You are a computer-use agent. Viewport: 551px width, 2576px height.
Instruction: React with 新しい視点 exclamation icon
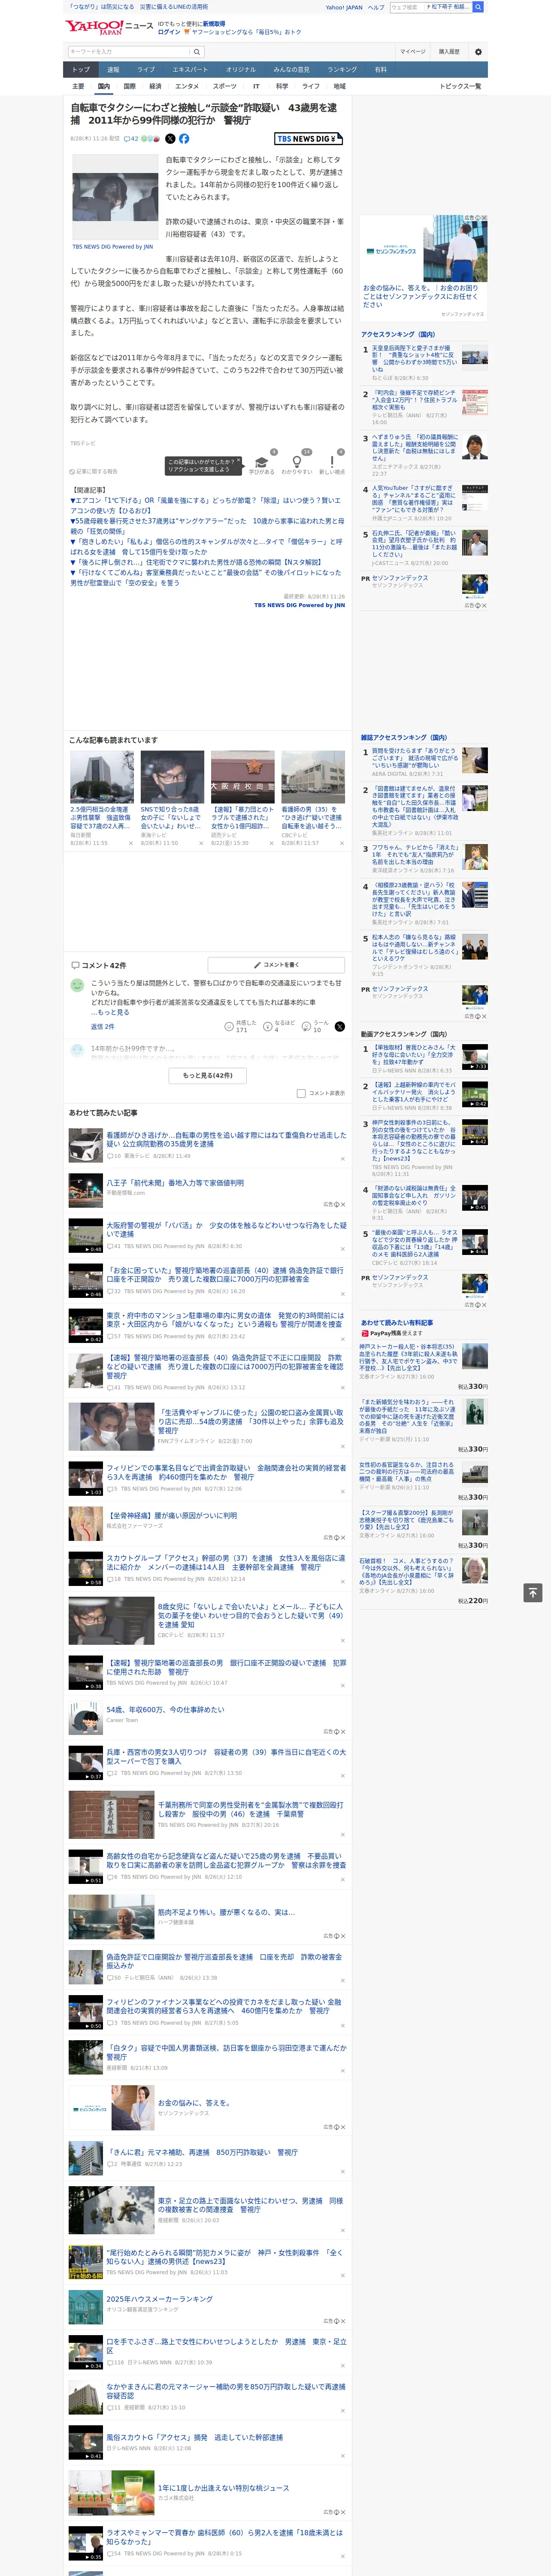pos(332,463)
